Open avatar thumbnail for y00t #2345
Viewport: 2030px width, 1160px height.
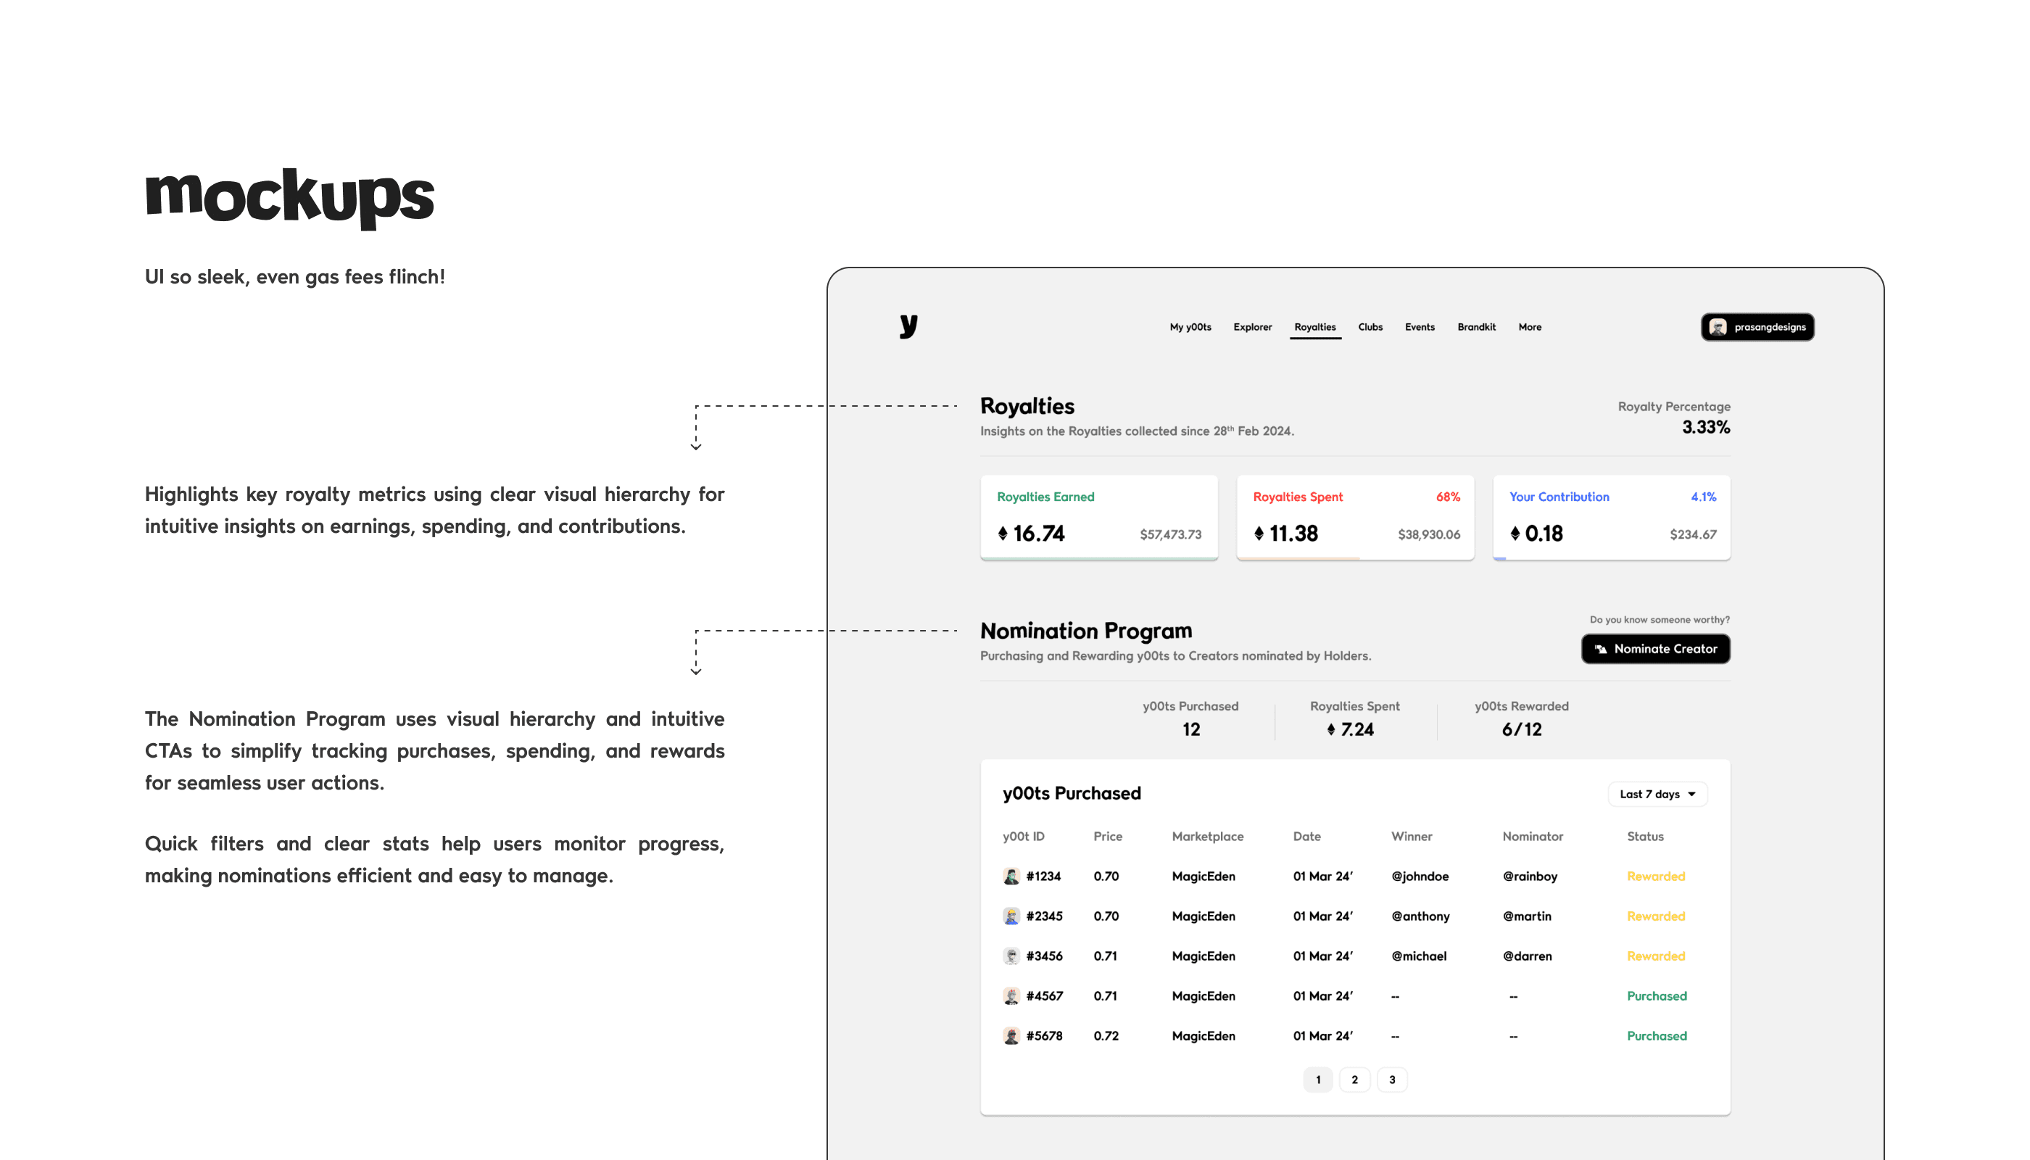1011,916
